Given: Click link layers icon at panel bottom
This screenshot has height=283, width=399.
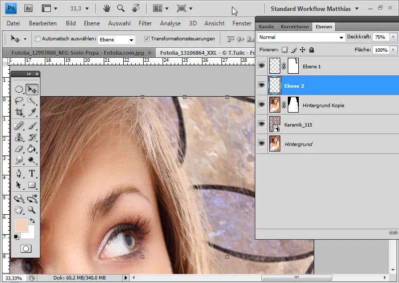Looking at the screenshot, I should click(393, 232).
